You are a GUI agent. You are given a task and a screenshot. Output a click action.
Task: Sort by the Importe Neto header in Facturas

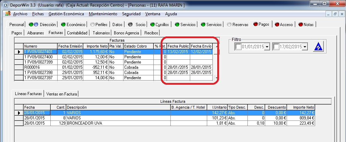[x=96, y=46]
